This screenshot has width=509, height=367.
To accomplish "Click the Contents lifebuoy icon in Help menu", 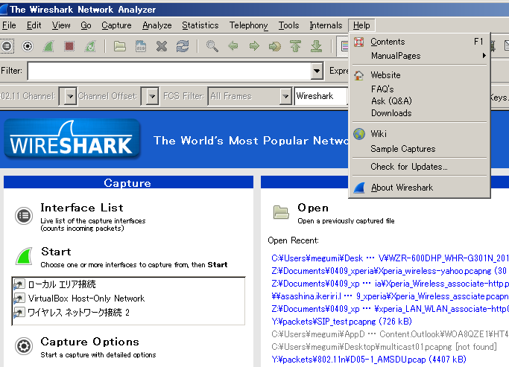I will (x=358, y=42).
